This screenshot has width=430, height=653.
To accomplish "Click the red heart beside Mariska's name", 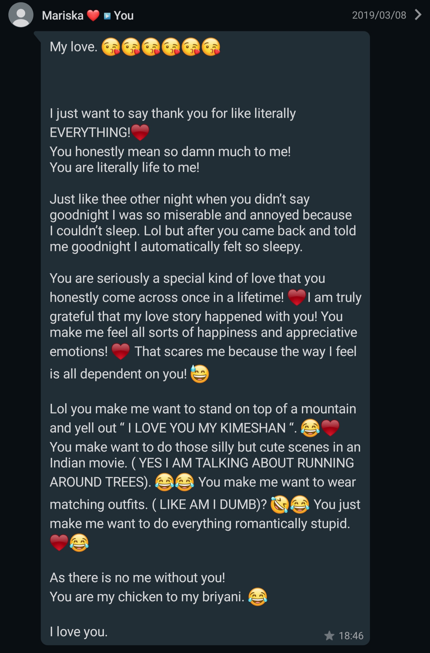I will click(x=93, y=16).
